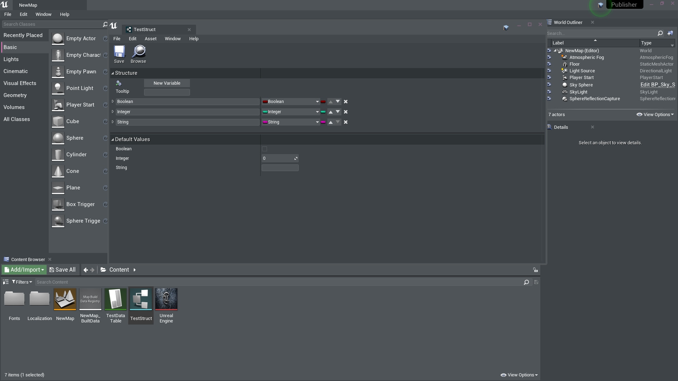This screenshot has width=678, height=381.
Task: Click the World Outliner search magnifier icon
Action: (x=660, y=33)
